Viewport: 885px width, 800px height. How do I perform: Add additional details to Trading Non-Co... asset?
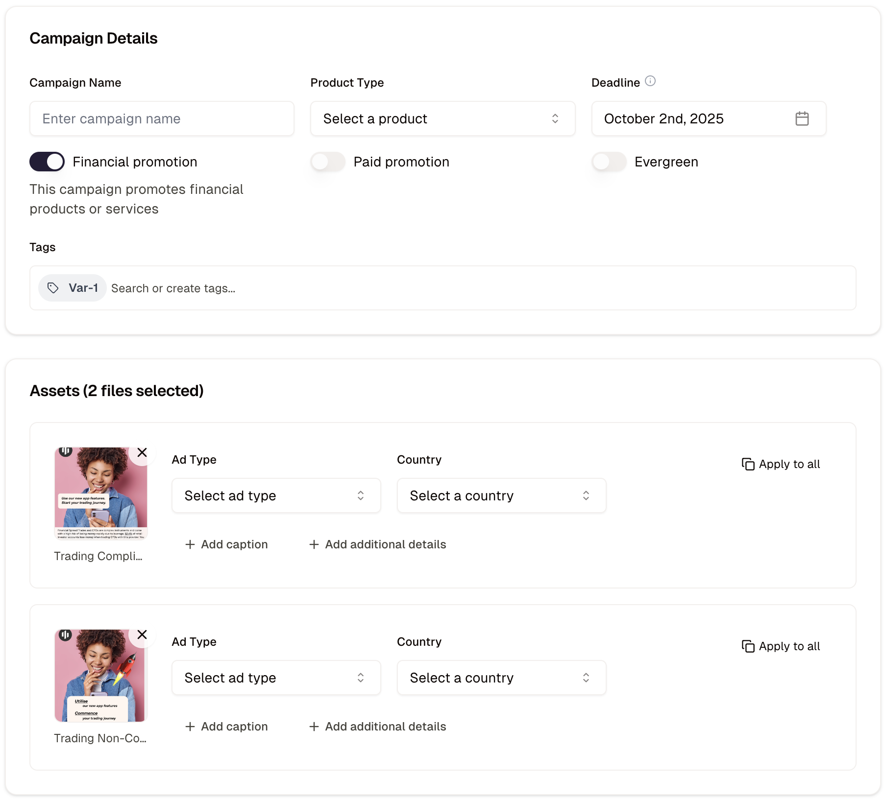click(x=377, y=727)
